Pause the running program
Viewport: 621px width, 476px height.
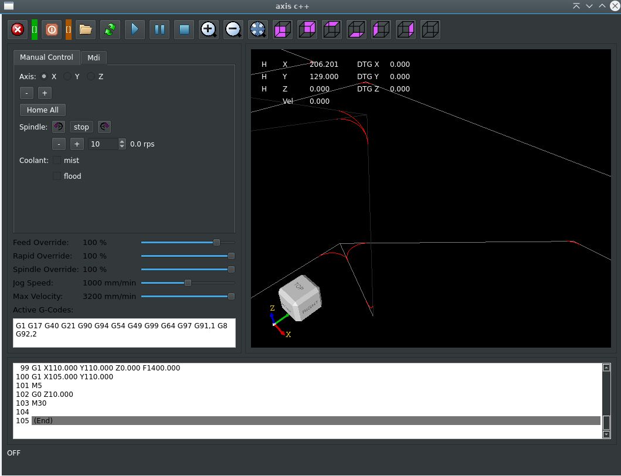[160, 29]
